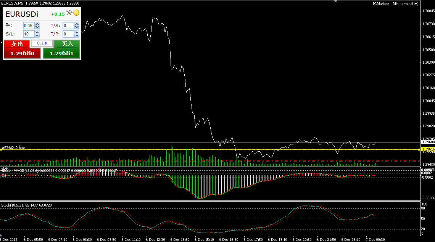Image resolution: width=435 pixels, height=242 pixels.
Task: Click the 1.30045 price axis label
Action: [x=428, y=101]
